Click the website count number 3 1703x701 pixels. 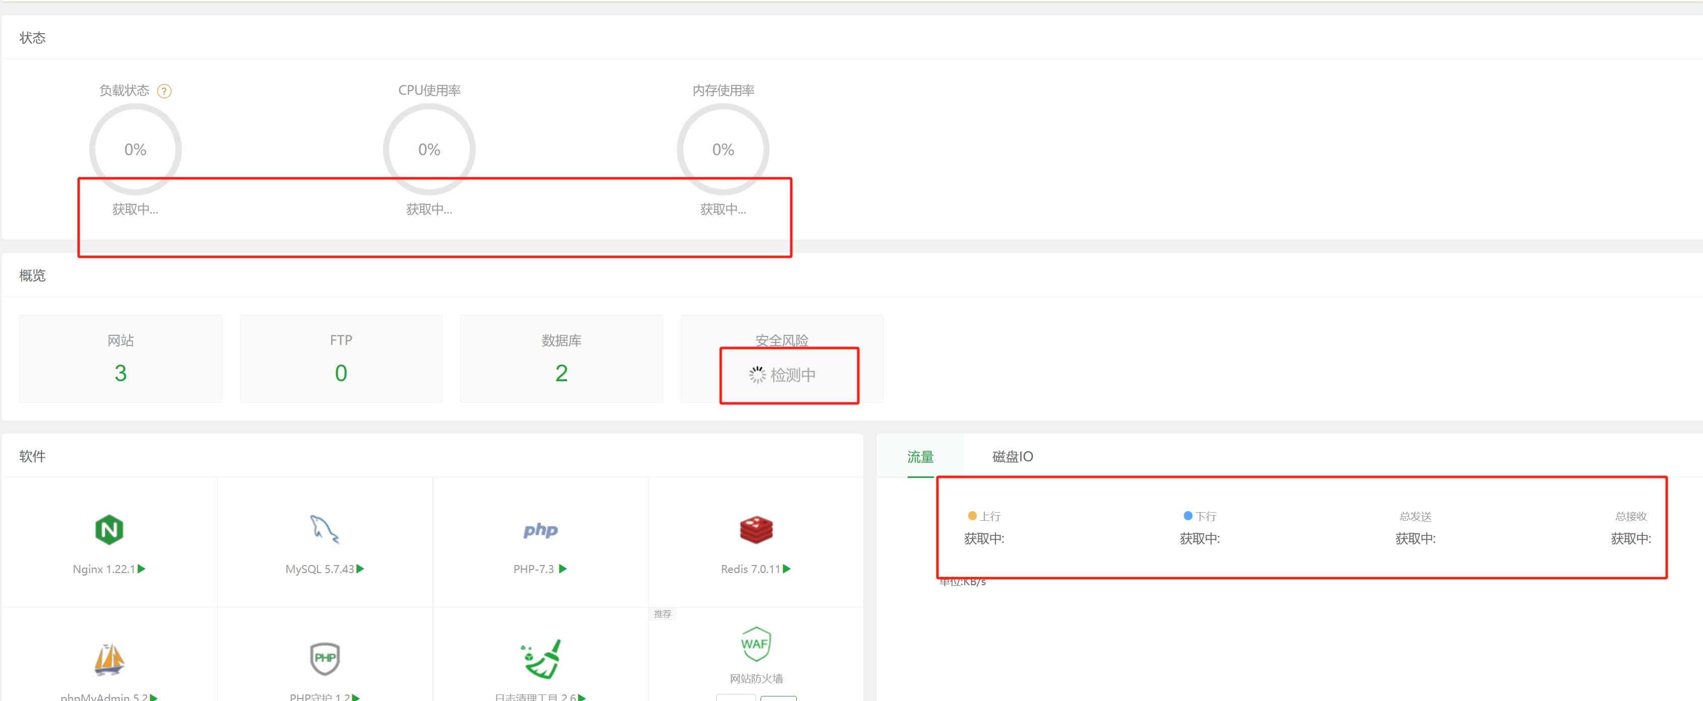[120, 373]
